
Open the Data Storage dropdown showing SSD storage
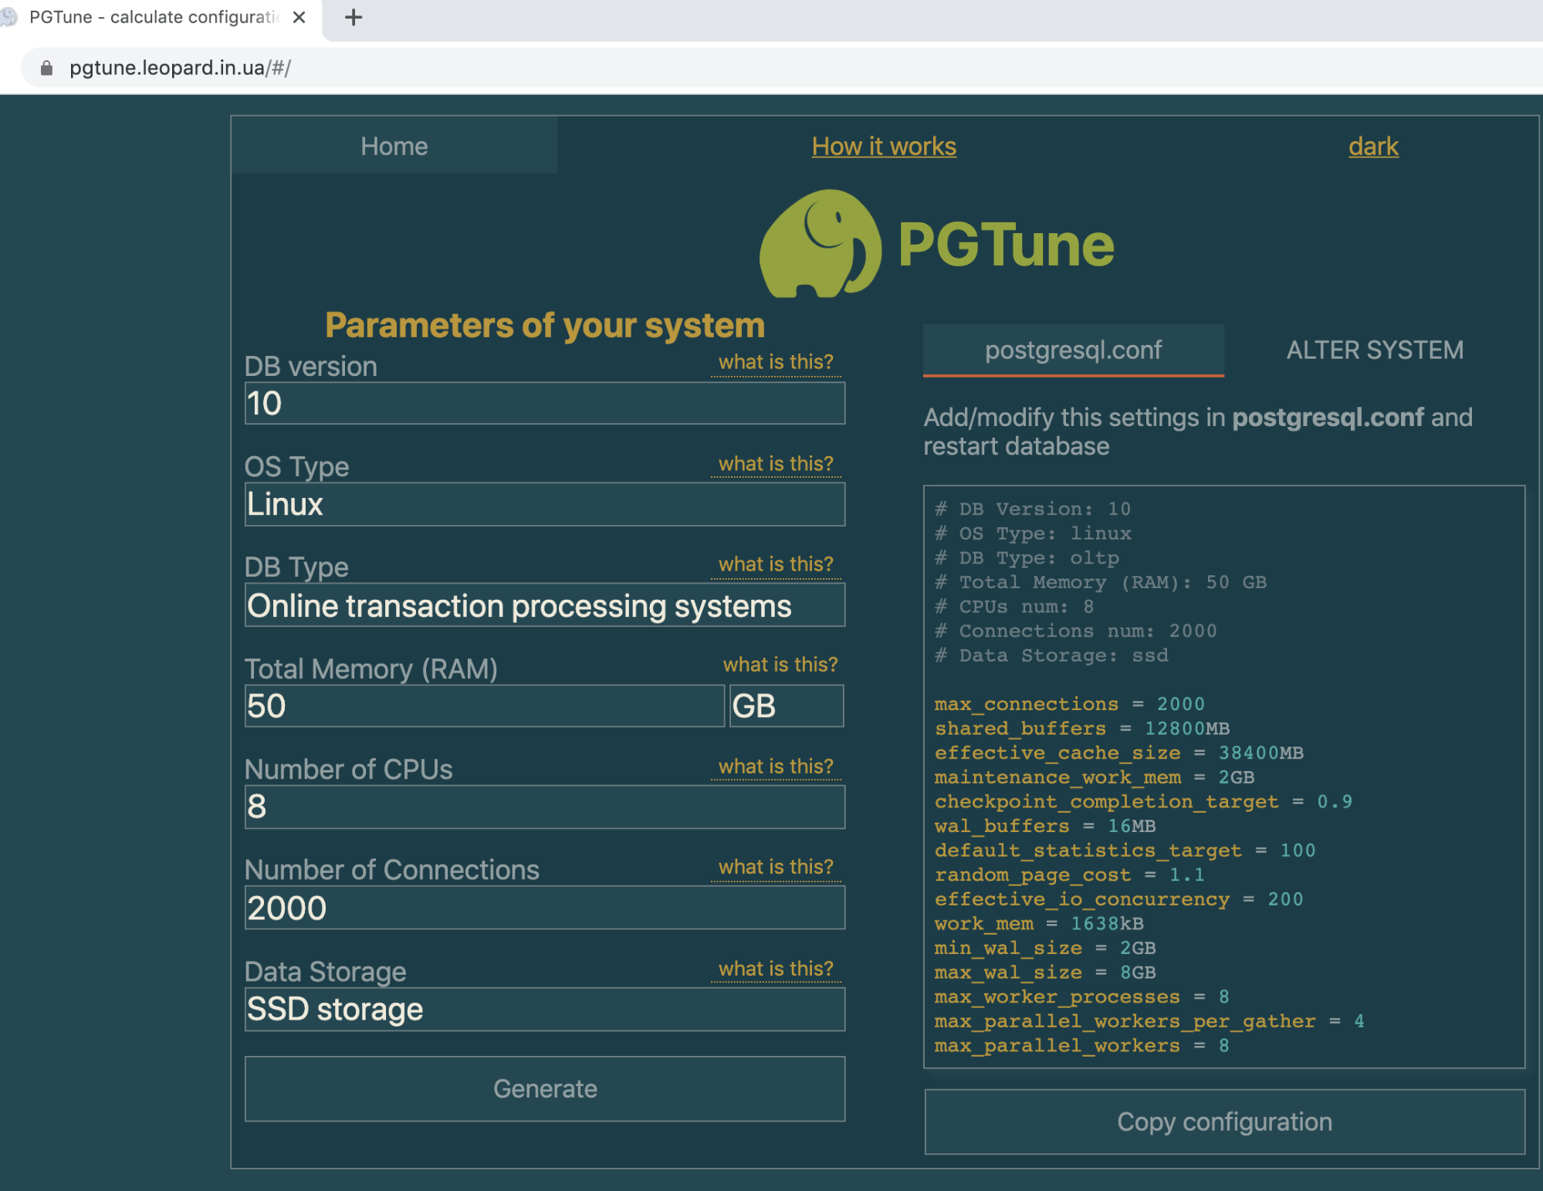point(544,1009)
